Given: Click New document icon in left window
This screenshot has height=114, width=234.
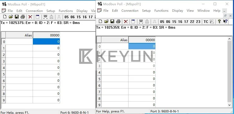Looking at the screenshot, I should click(x=5, y=17).
